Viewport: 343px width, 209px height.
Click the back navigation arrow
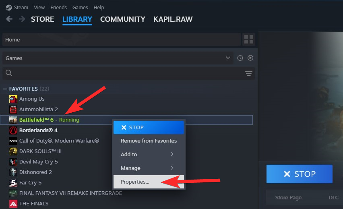click(9, 19)
